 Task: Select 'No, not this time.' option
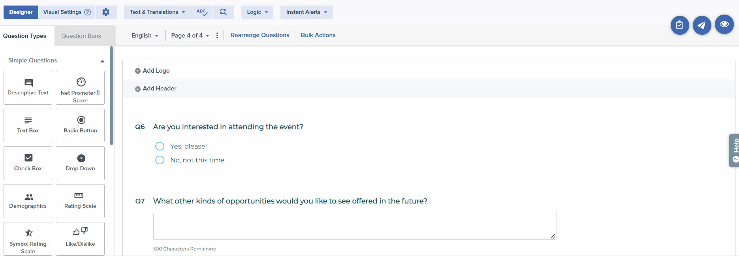[x=160, y=160]
